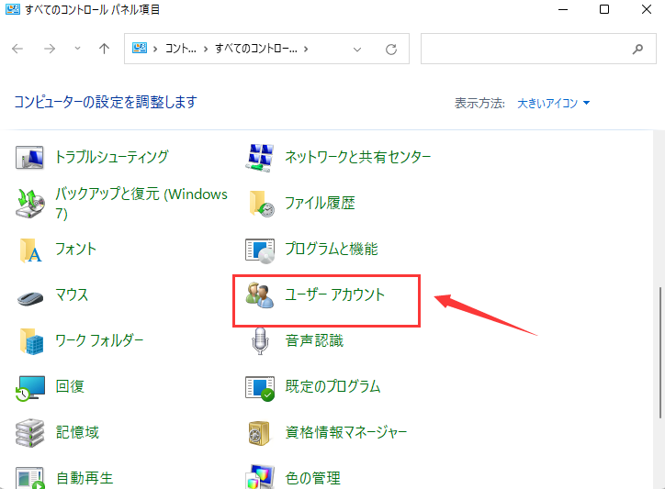The width and height of the screenshot is (665, 489).
Task: Click the window title bar icon
Action: pyautogui.click(x=12, y=9)
